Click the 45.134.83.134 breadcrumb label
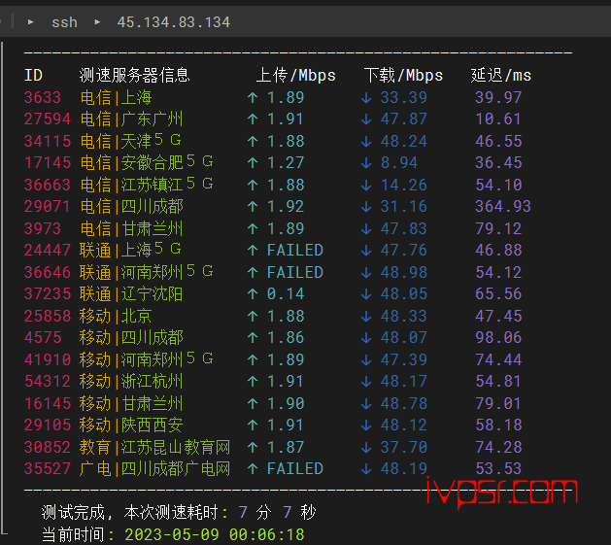Viewport: 611px width, 545px height. (x=174, y=22)
